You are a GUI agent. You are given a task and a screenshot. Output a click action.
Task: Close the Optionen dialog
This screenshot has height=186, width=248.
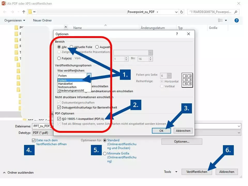189,34
